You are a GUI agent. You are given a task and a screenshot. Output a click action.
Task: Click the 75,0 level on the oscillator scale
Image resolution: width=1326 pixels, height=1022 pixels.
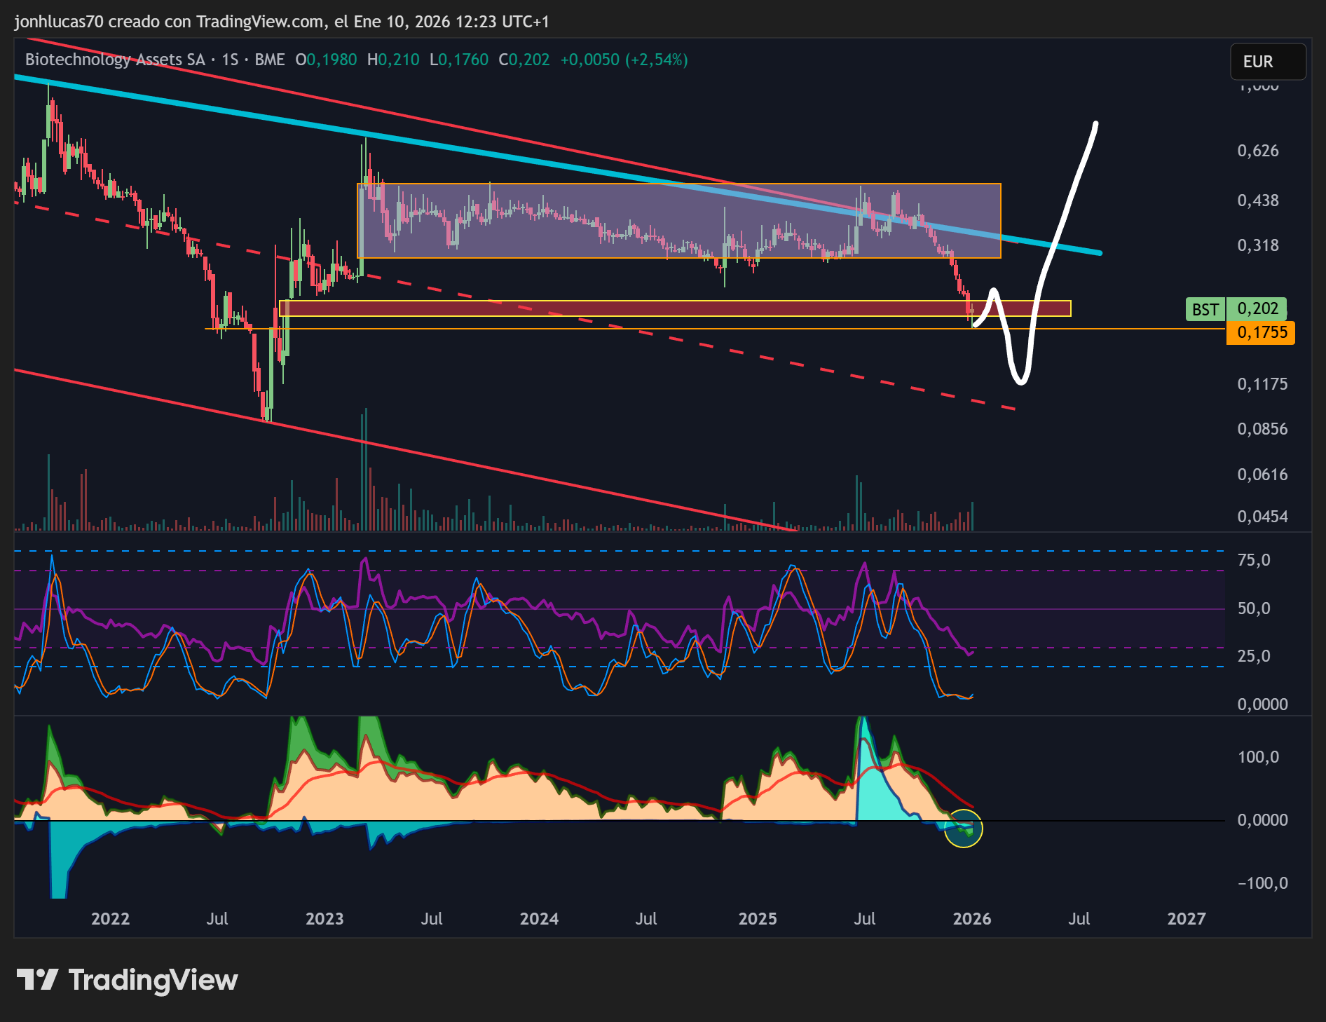click(x=1253, y=560)
